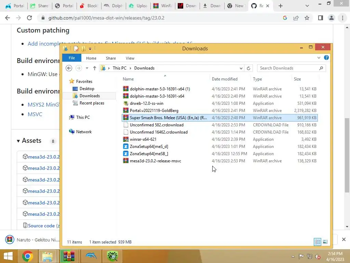Share this page from Chrome address bar
Viewport: 350px width, 263px height.
296,18
